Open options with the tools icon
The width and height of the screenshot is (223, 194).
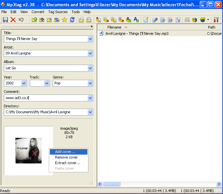point(216,20)
